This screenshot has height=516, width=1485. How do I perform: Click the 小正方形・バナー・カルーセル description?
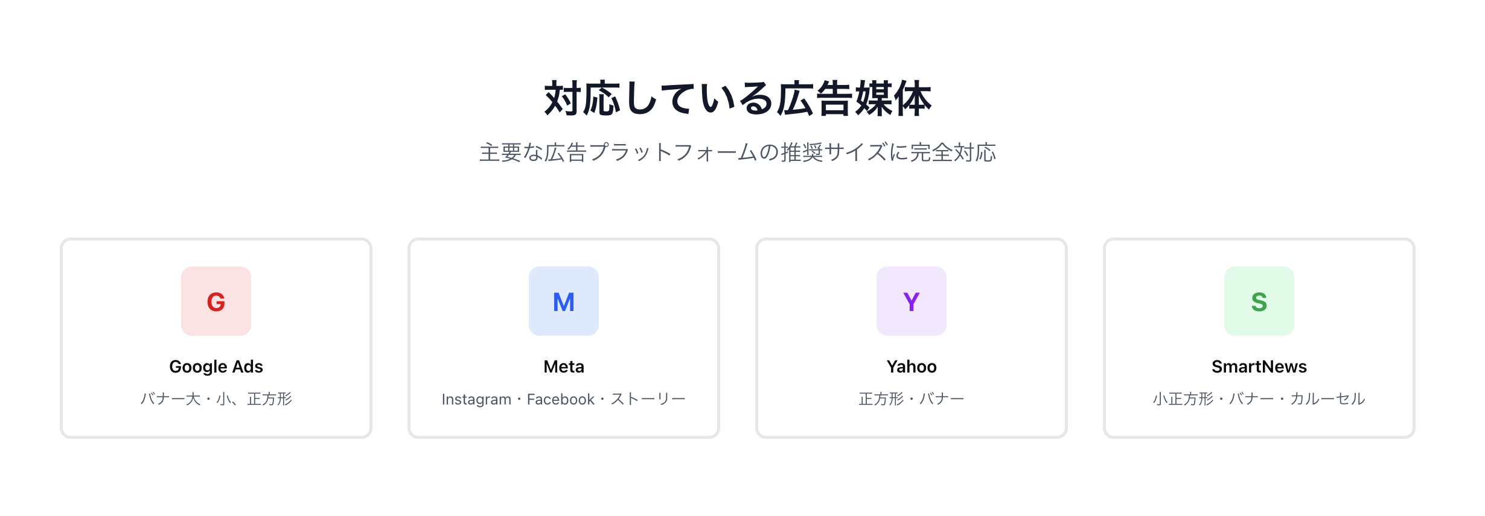coord(1259,399)
